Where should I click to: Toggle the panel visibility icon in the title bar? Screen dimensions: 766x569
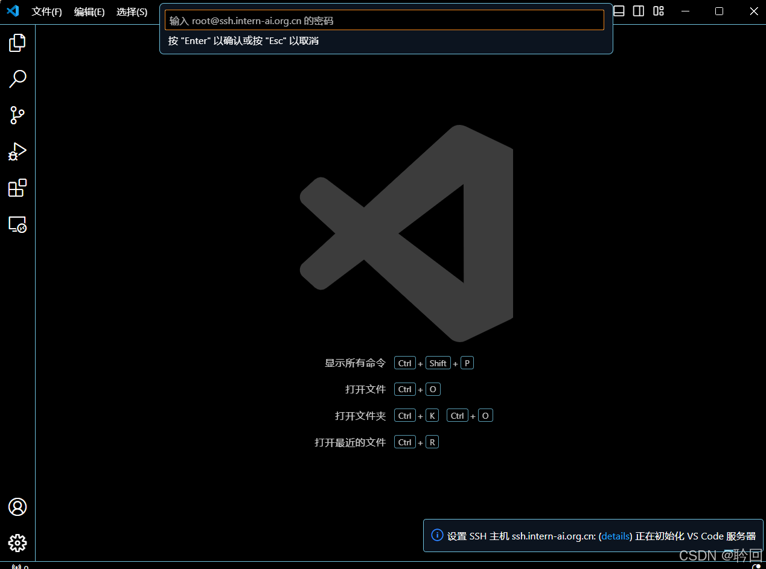coord(619,11)
